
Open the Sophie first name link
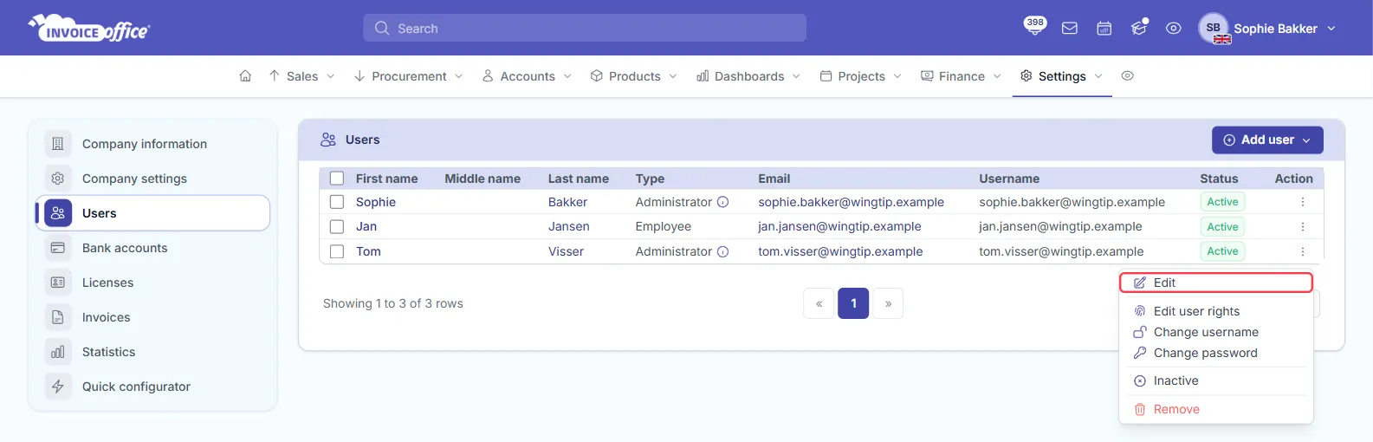point(376,202)
